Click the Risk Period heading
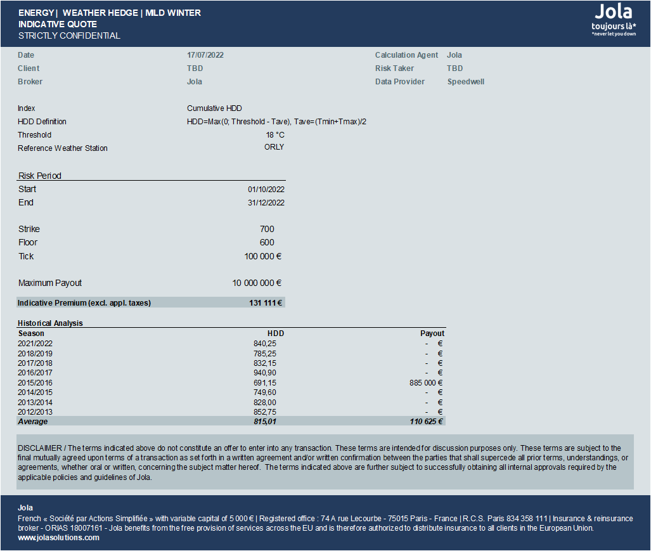 [40, 176]
